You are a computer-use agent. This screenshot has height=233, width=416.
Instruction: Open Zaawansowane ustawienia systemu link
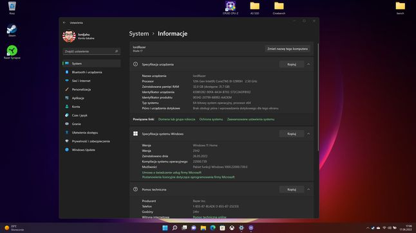[x=251, y=119]
